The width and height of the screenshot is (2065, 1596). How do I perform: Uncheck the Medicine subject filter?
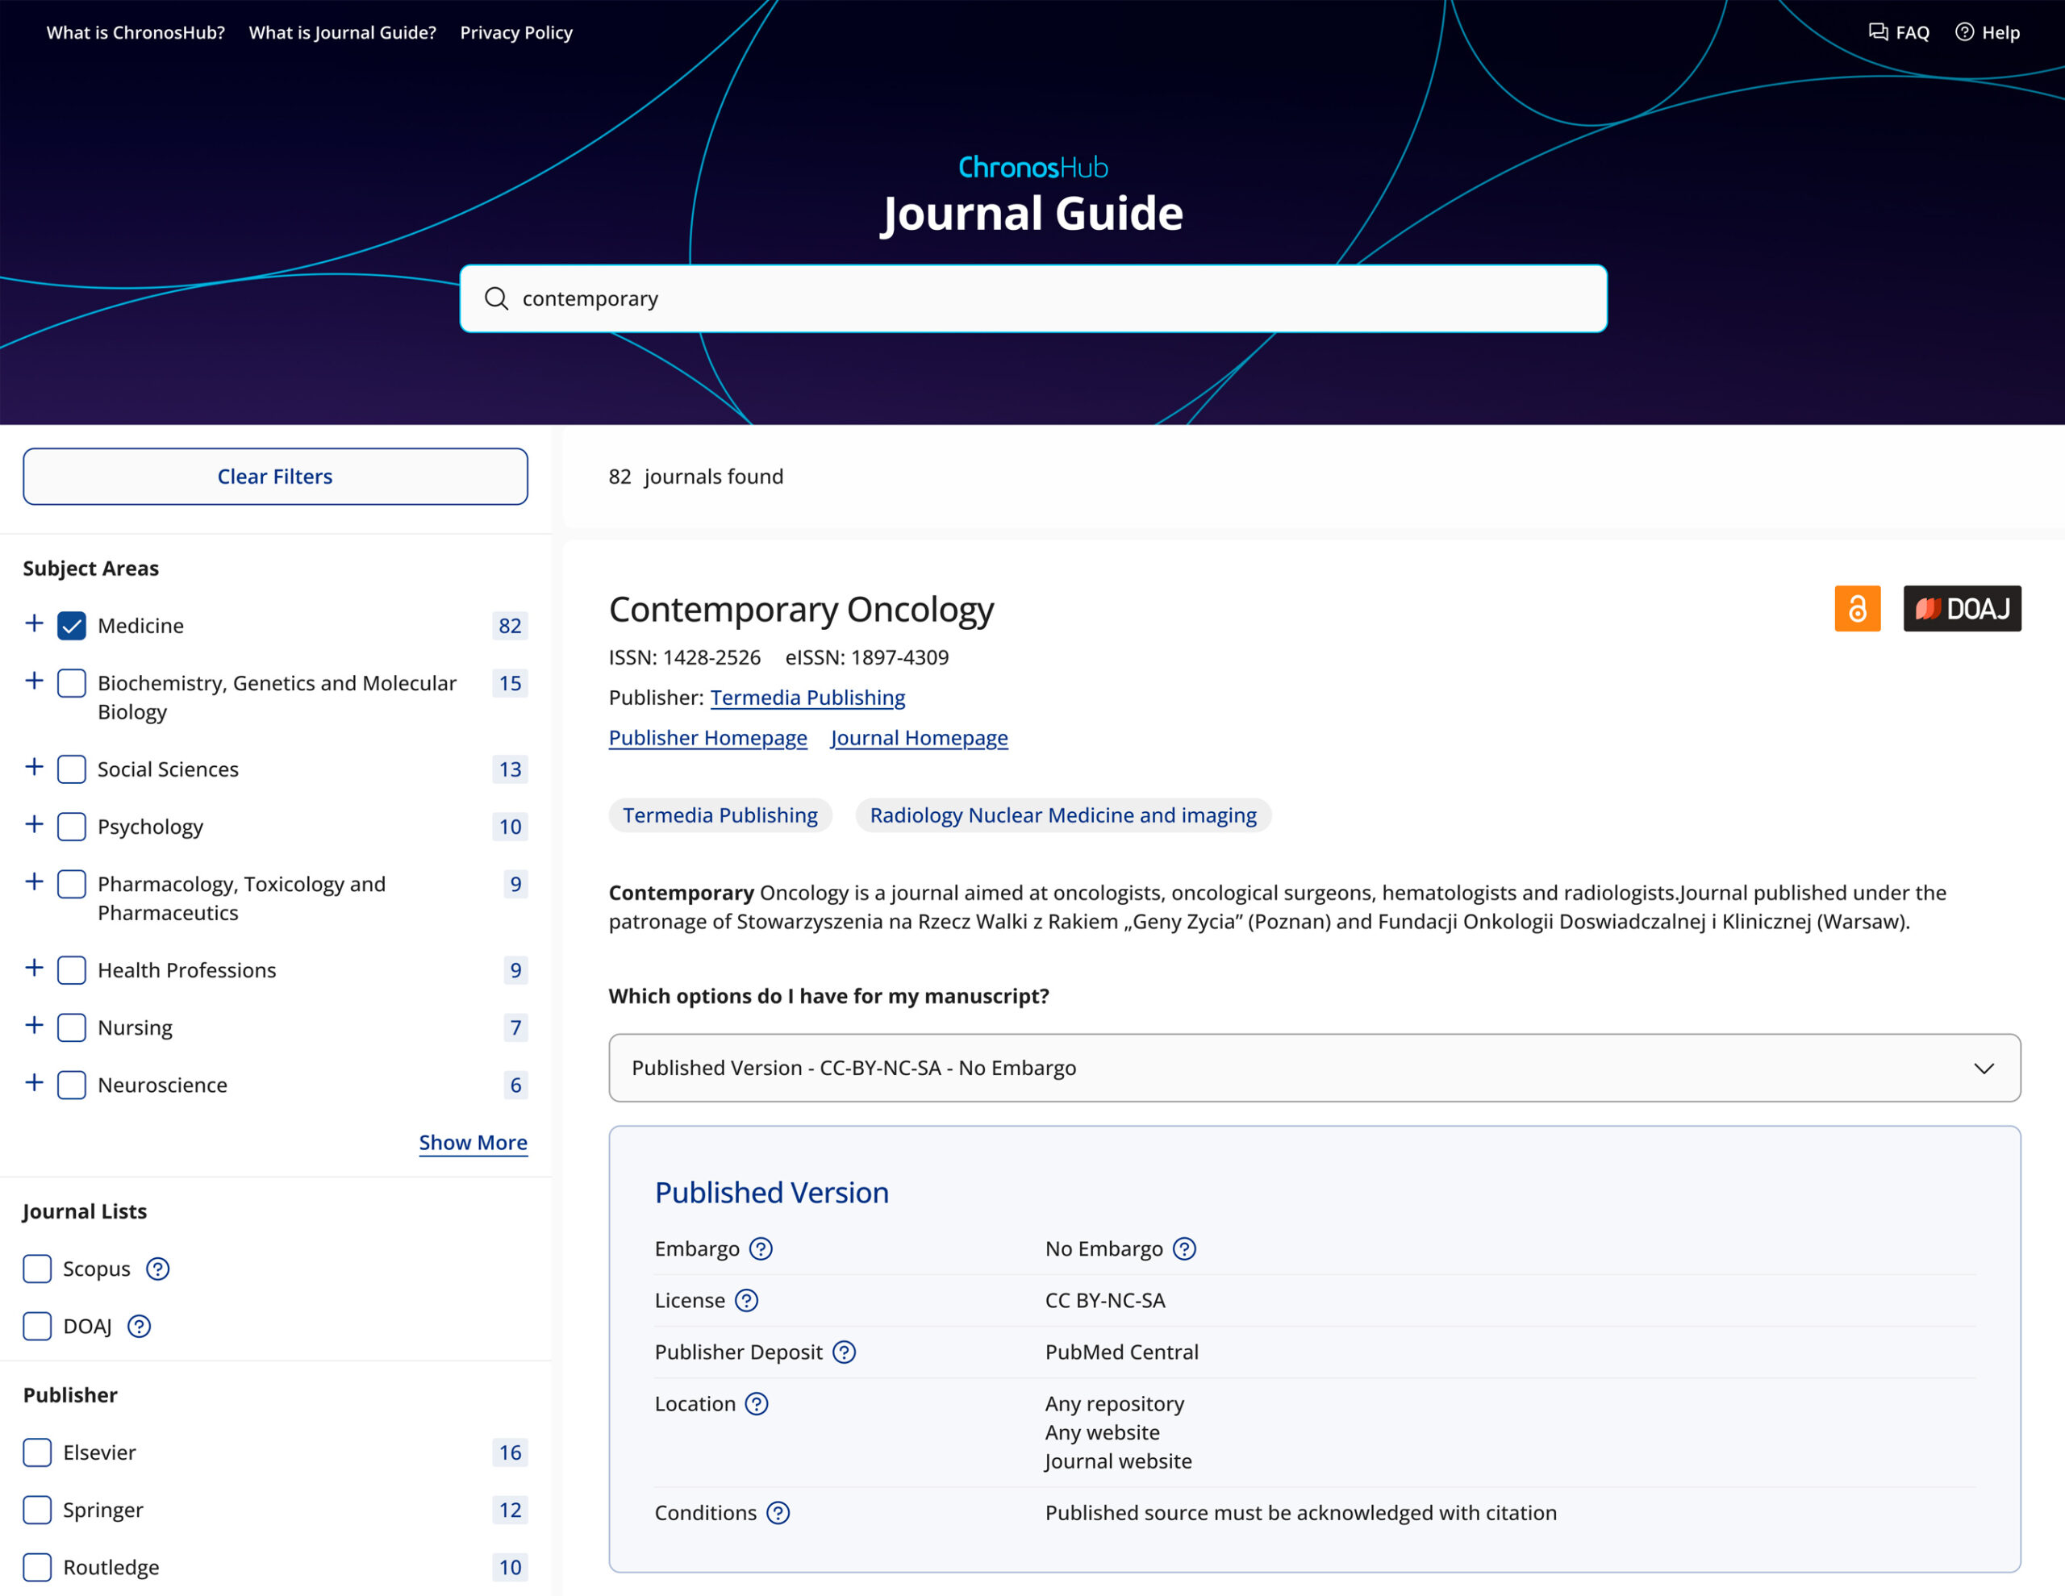(71, 625)
